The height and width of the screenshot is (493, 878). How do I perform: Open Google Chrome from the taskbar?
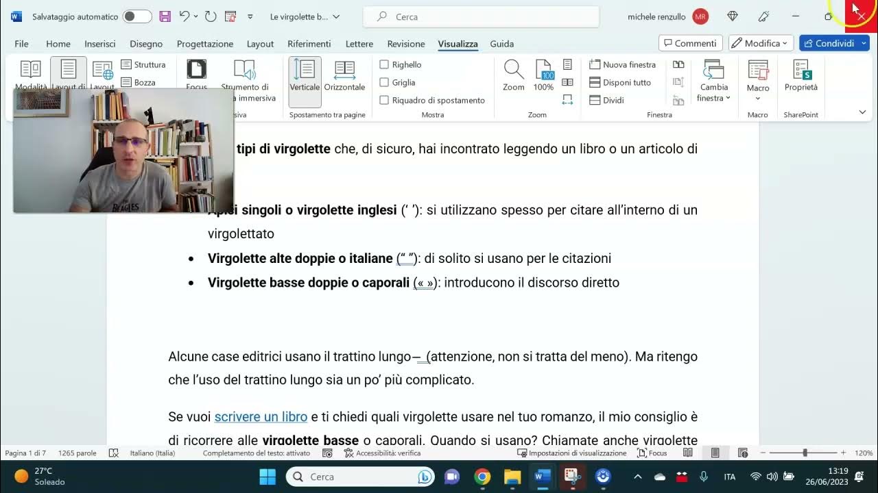click(482, 477)
